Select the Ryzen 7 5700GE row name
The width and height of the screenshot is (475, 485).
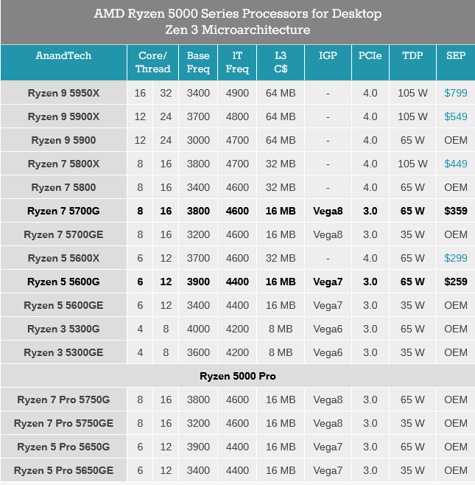pos(63,234)
